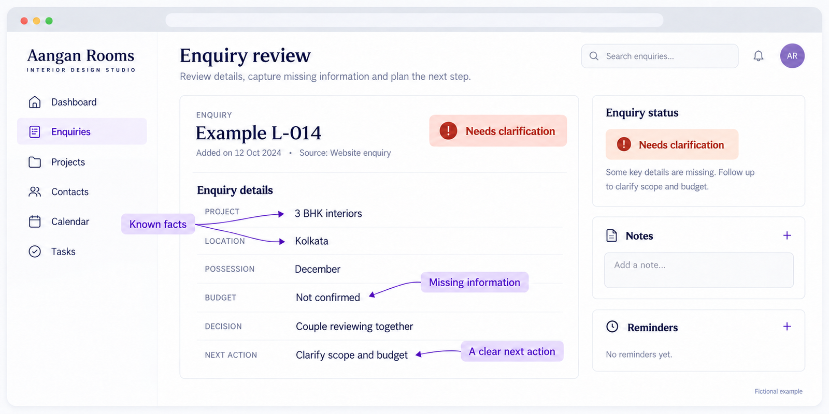The width and height of the screenshot is (829, 414).
Task: Click the 'Kolkata' location value
Action: (311, 241)
